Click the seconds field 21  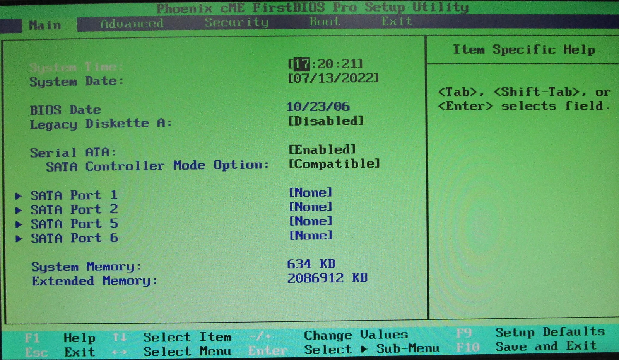350,63
